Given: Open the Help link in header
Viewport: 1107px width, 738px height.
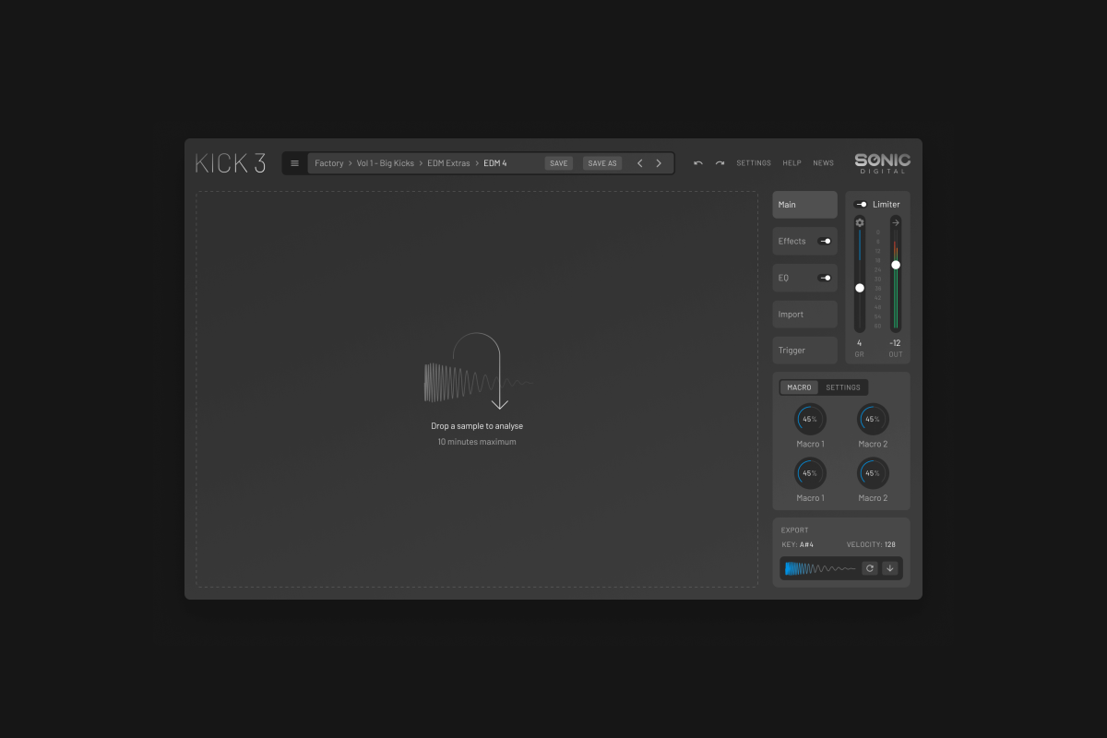Looking at the screenshot, I should point(792,163).
